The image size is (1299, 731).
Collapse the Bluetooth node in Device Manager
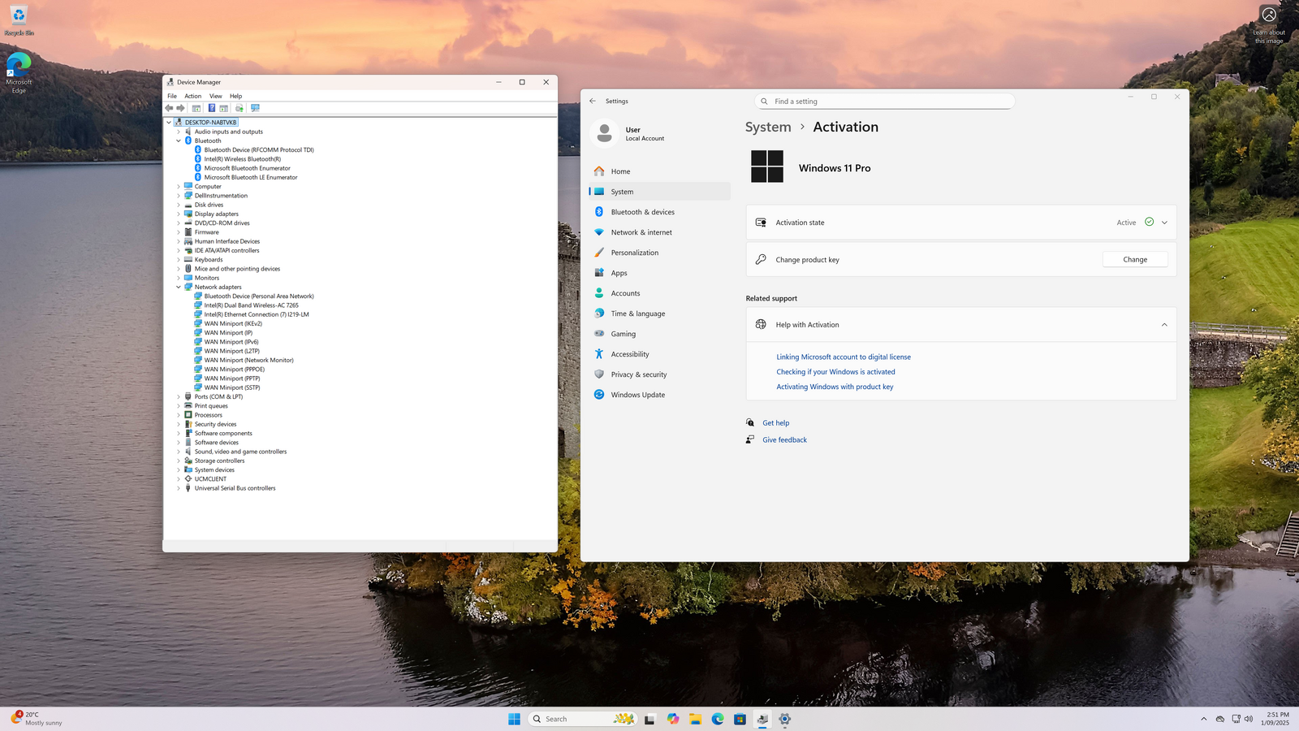(x=179, y=141)
